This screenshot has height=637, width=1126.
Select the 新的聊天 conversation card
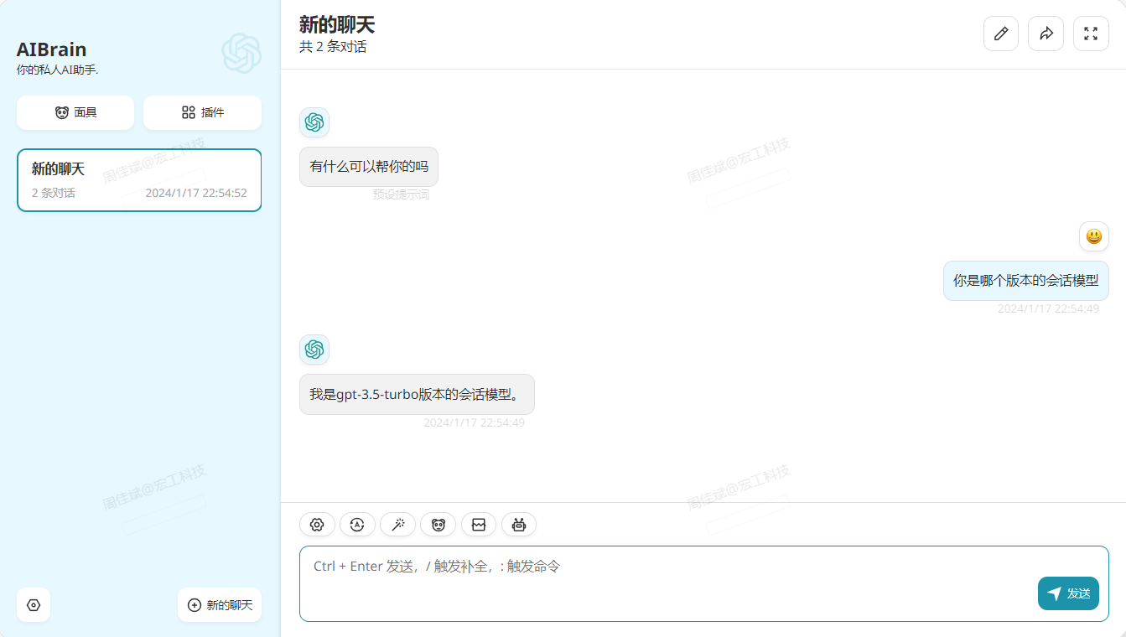(x=139, y=180)
